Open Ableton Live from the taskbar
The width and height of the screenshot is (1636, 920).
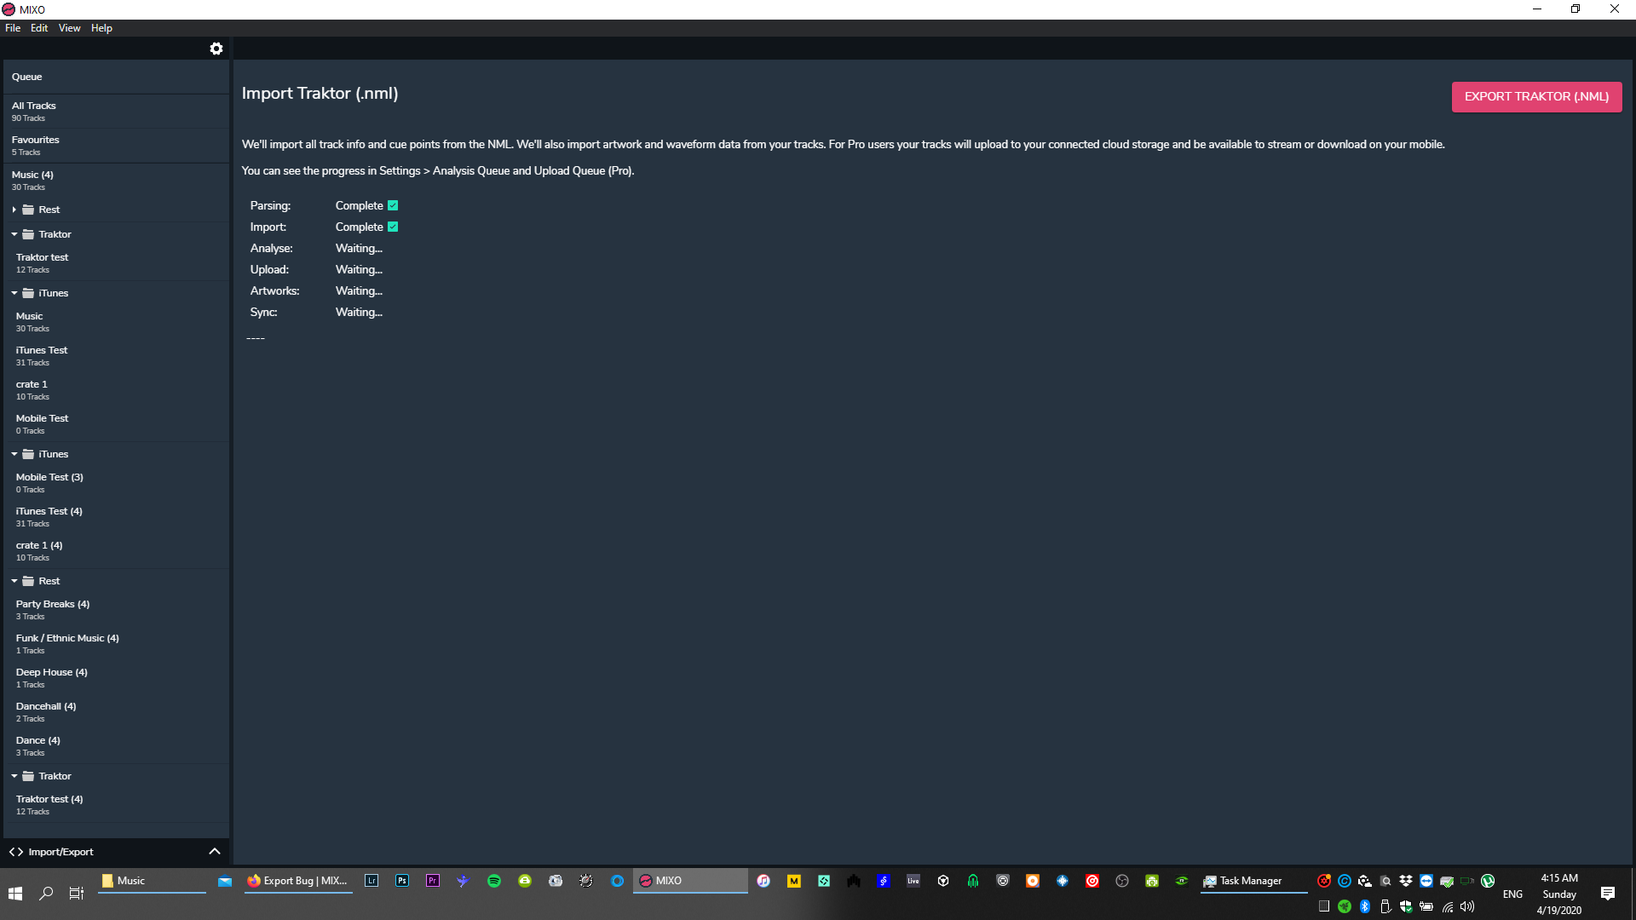coord(913,881)
